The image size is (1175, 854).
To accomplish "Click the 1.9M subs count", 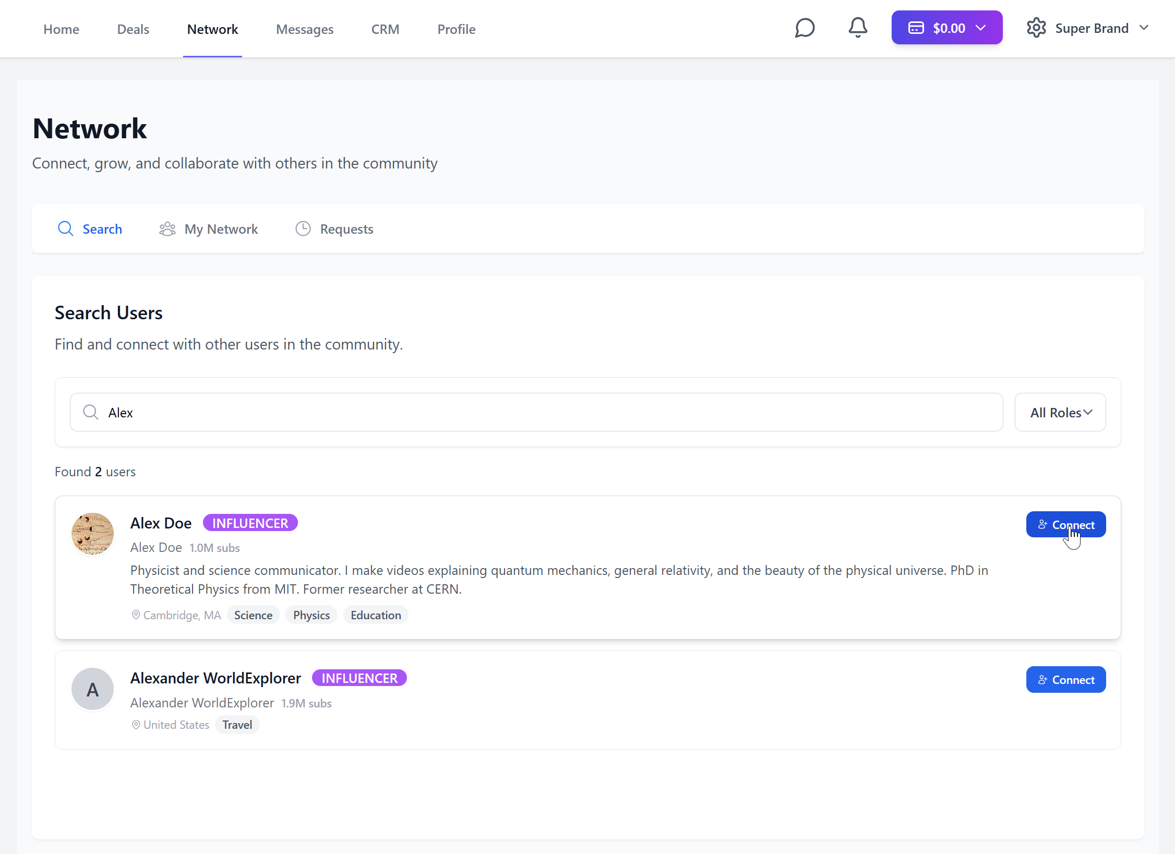I will click(306, 703).
